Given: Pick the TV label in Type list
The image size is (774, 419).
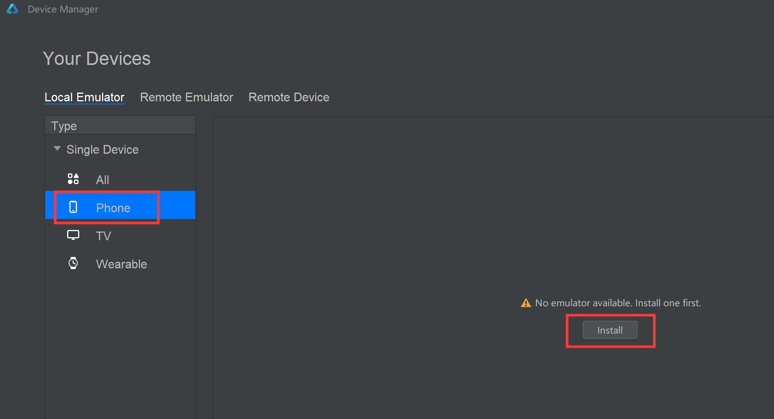Looking at the screenshot, I should pyautogui.click(x=104, y=236).
